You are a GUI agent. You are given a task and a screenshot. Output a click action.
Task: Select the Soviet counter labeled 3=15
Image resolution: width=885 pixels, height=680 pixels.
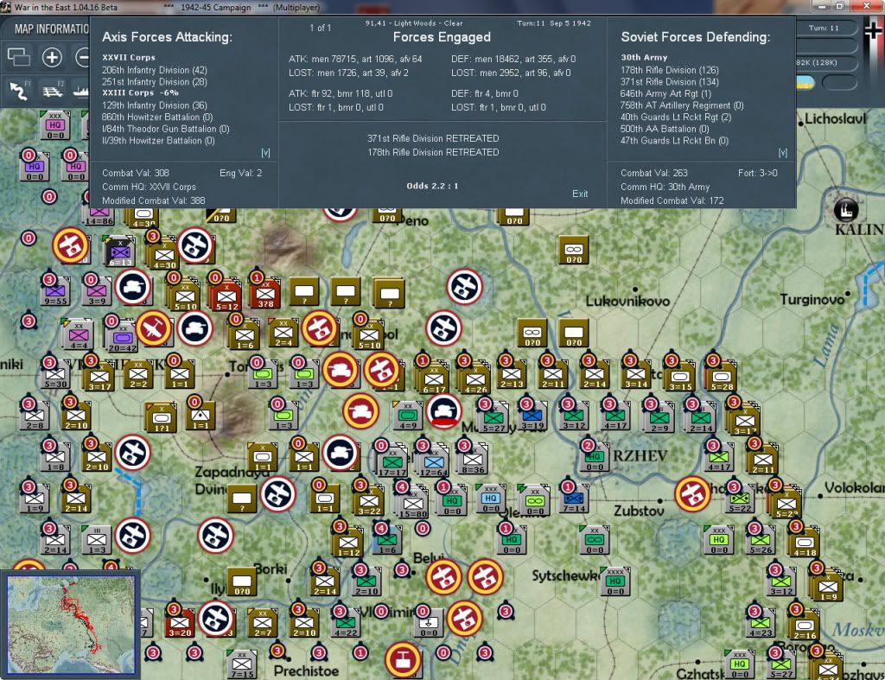point(680,377)
